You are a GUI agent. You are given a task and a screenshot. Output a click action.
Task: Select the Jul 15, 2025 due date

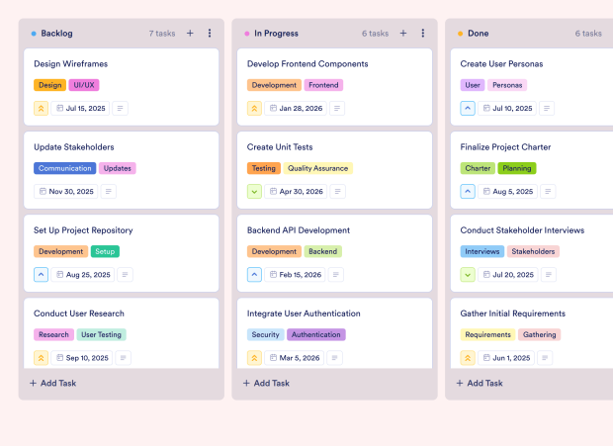point(81,109)
